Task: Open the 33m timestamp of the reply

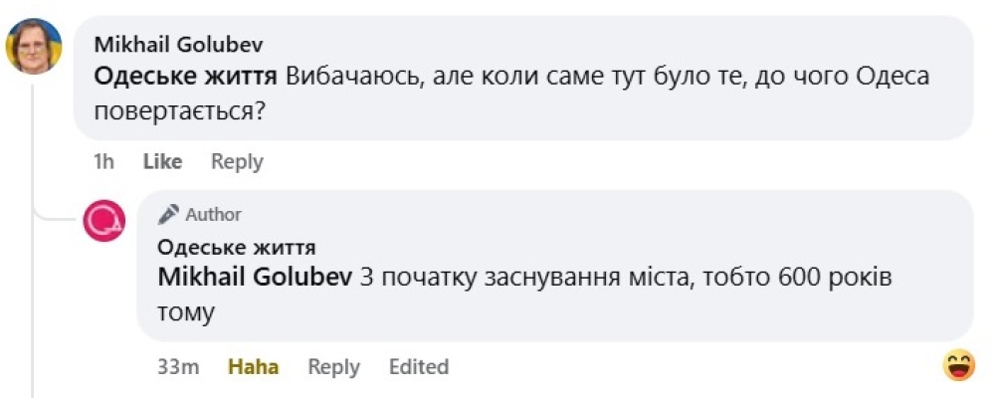Action: click(178, 366)
